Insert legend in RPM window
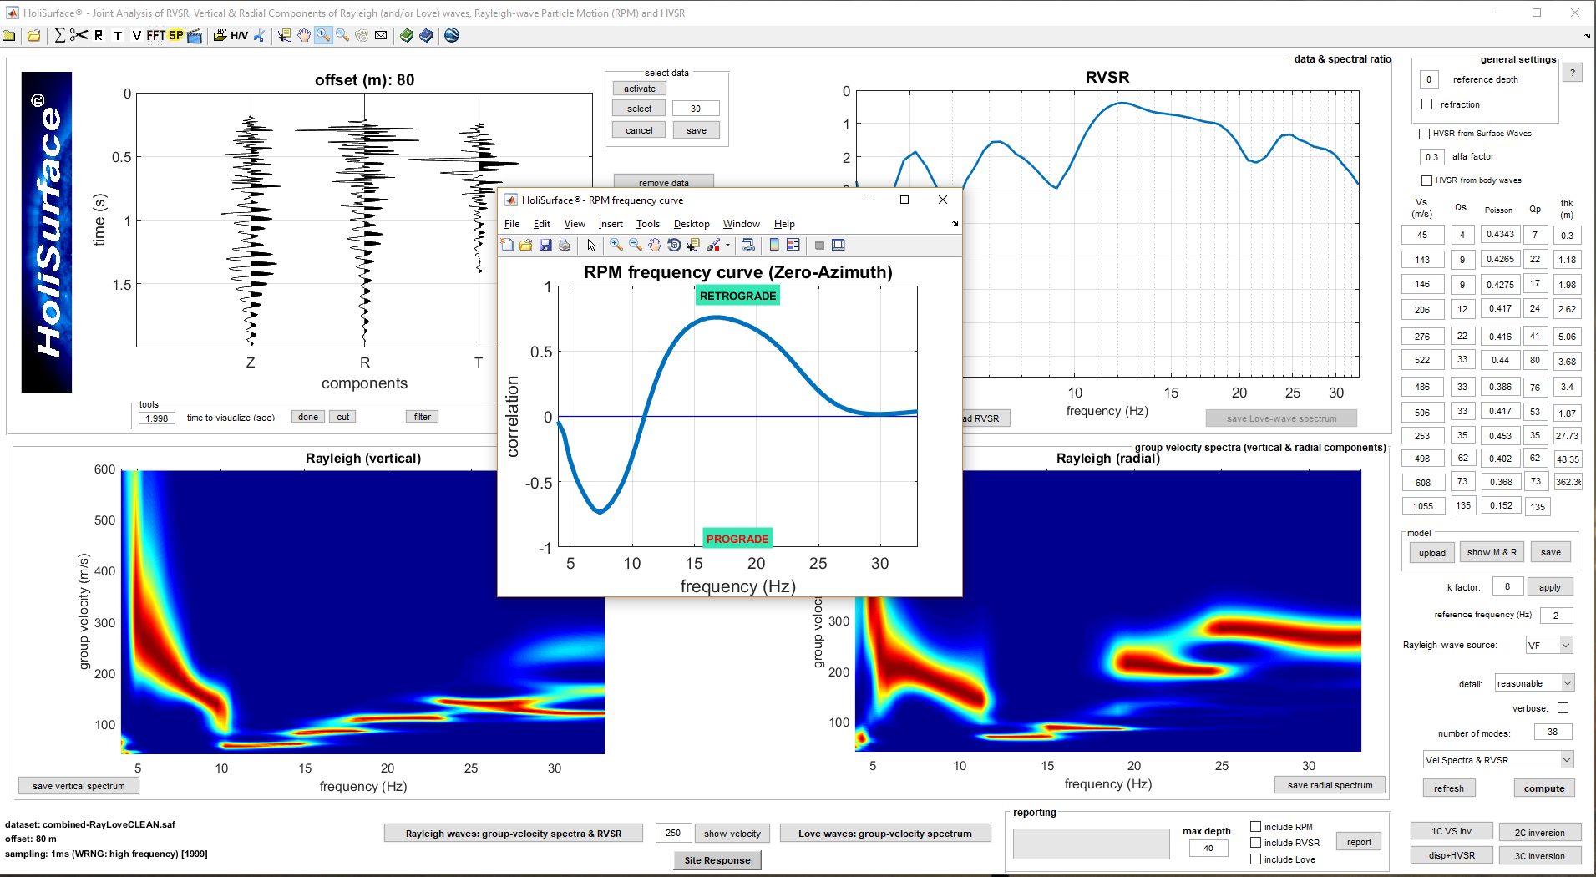 (x=793, y=245)
